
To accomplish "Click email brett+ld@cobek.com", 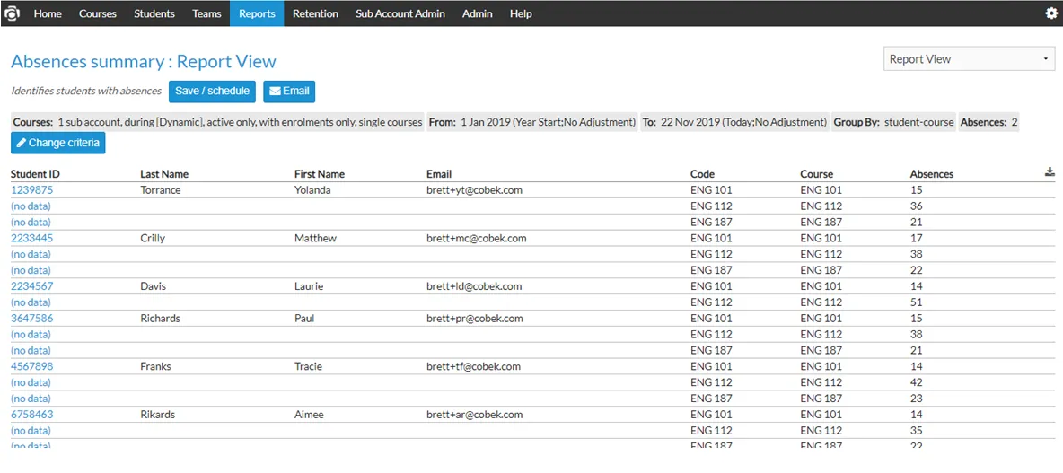I will (474, 286).
